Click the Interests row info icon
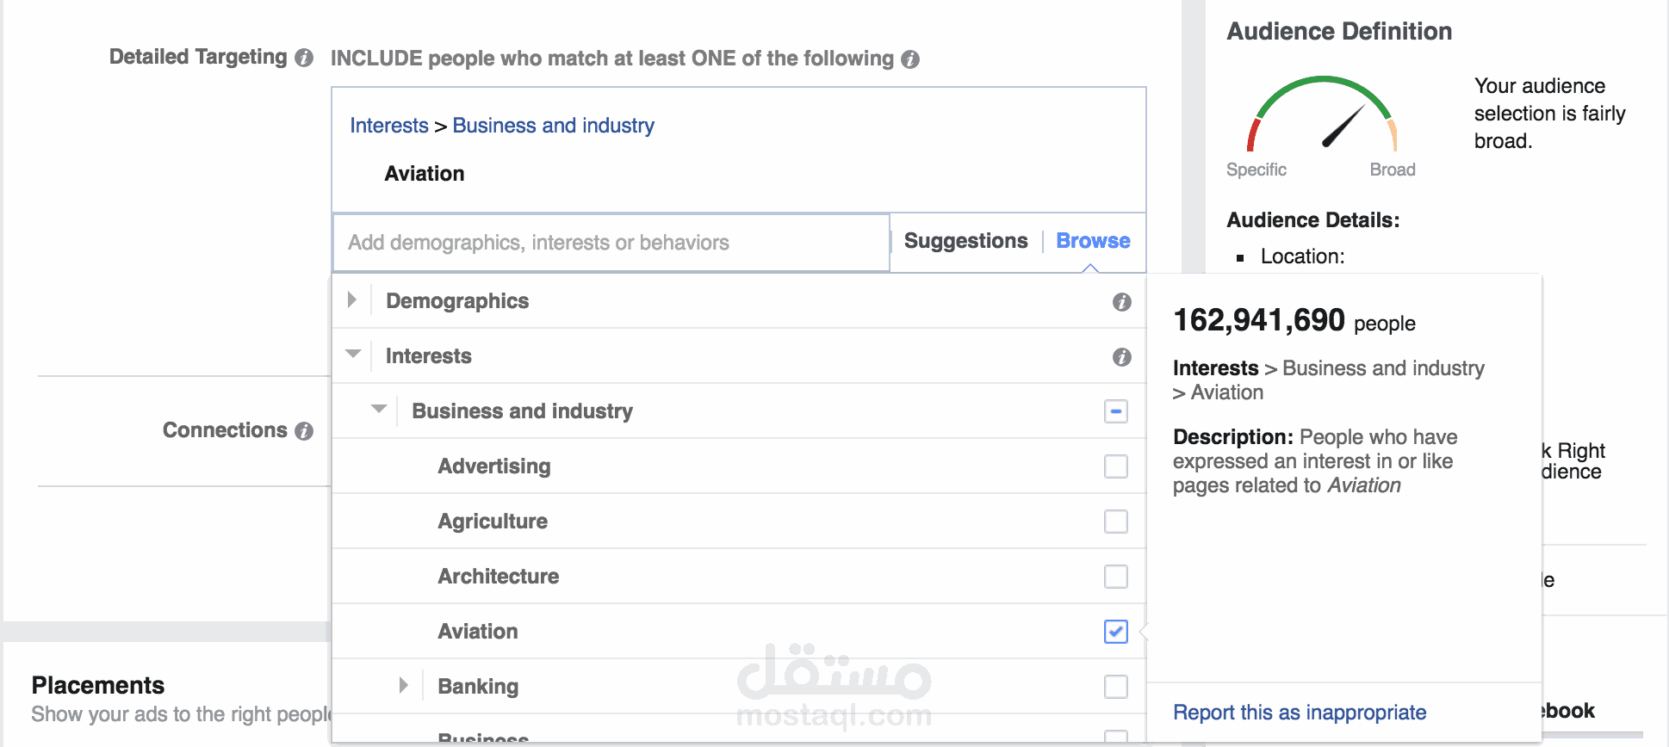Viewport: 1669px width, 747px height. [x=1121, y=357]
